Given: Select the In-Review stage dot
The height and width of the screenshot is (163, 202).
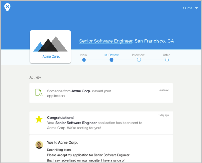Looking at the screenshot, I should pos(111,60).
